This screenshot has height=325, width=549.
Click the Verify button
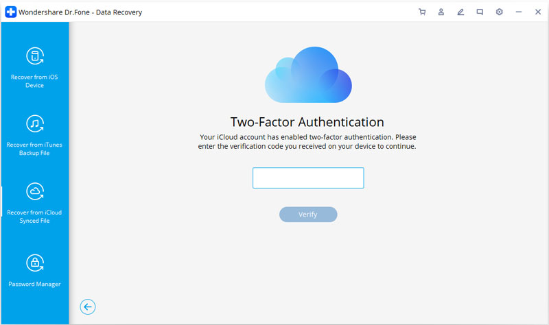(308, 215)
